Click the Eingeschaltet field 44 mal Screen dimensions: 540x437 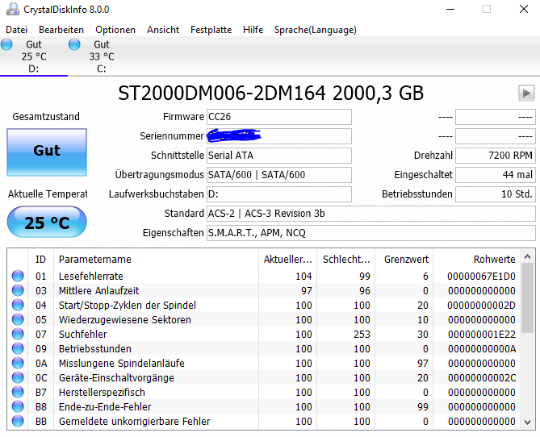(496, 175)
